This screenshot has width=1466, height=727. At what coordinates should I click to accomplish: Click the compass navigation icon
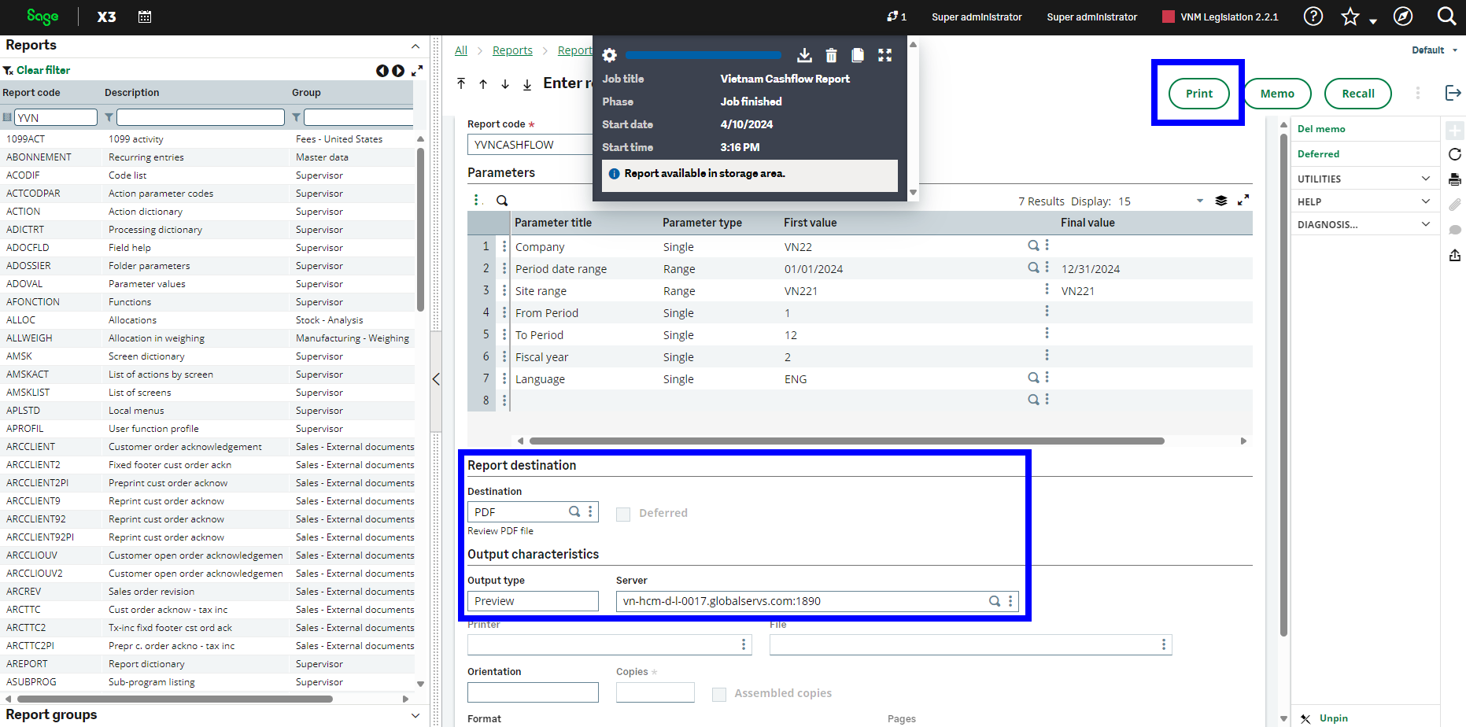click(1402, 17)
